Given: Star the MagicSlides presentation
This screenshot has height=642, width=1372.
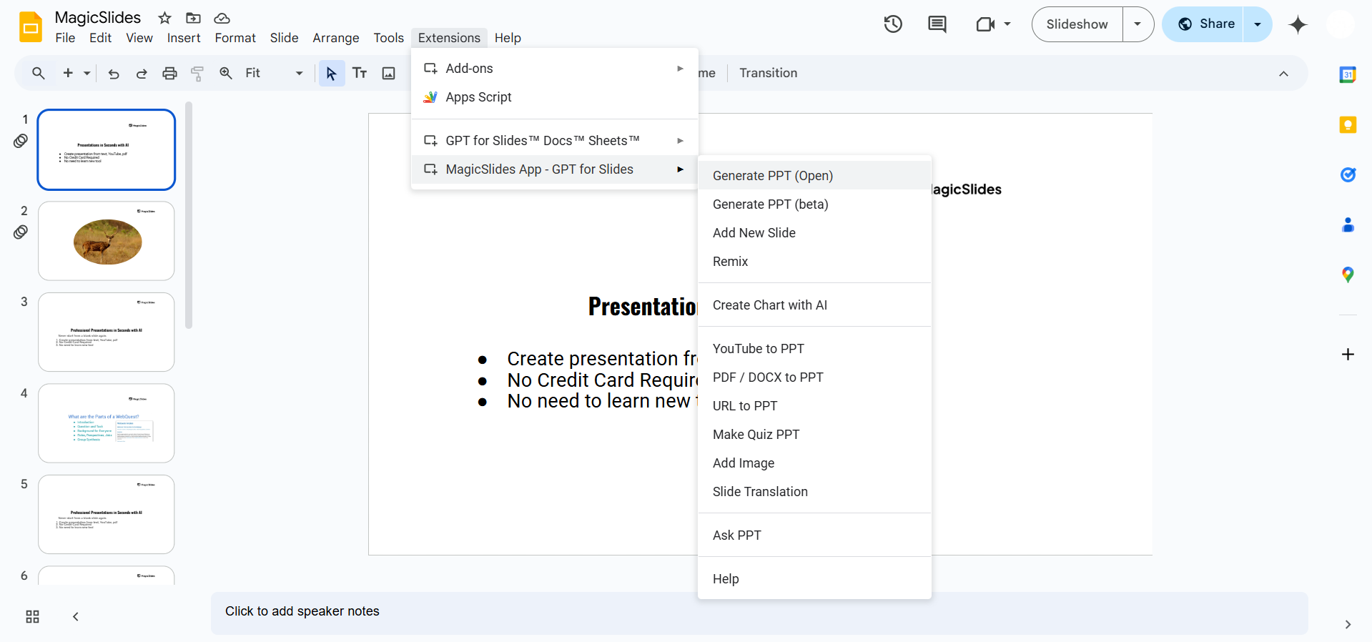Looking at the screenshot, I should click(x=165, y=18).
